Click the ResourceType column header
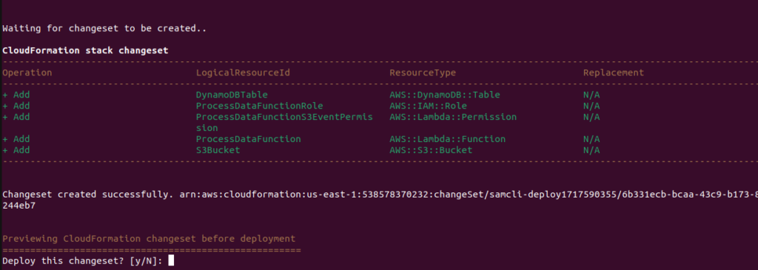 pyautogui.click(x=423, y=73)
